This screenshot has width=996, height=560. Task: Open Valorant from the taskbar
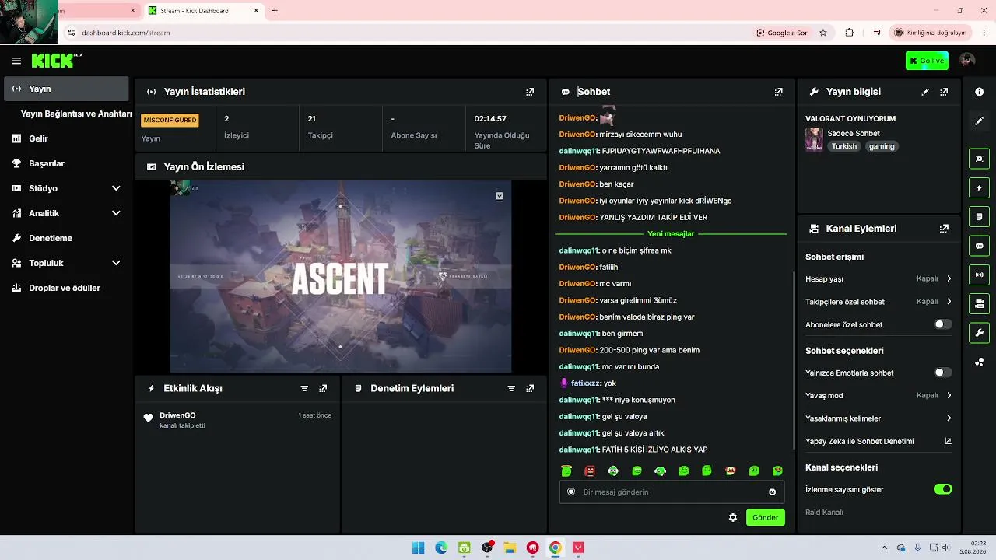(578, 548)
